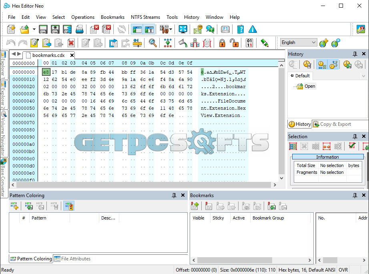
Task: Click the F1 help key icon
Action: [225, 30]
